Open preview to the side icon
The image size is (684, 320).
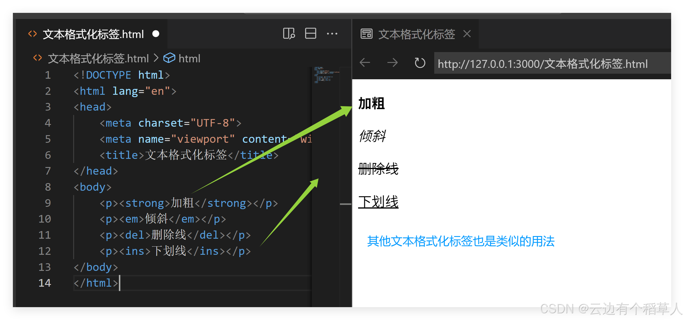point(289,34)
